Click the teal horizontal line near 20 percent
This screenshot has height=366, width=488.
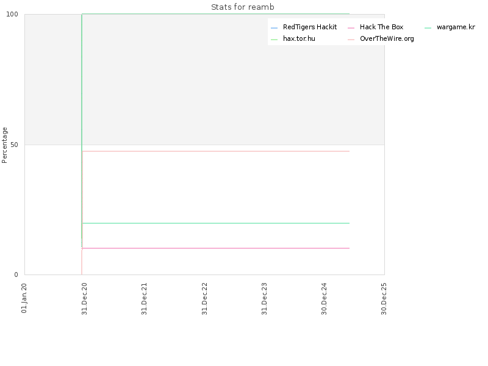[216, 223]
